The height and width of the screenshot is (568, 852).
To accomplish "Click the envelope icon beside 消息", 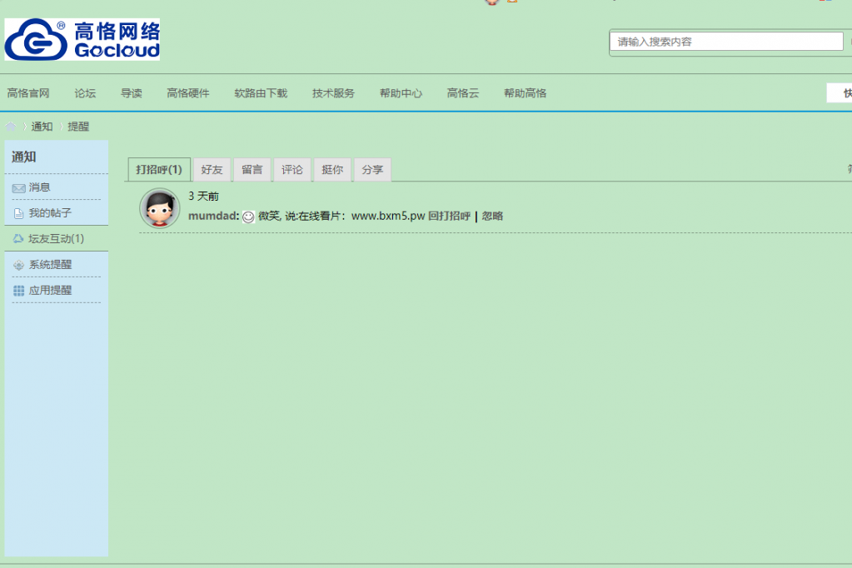I will (18, 188).
